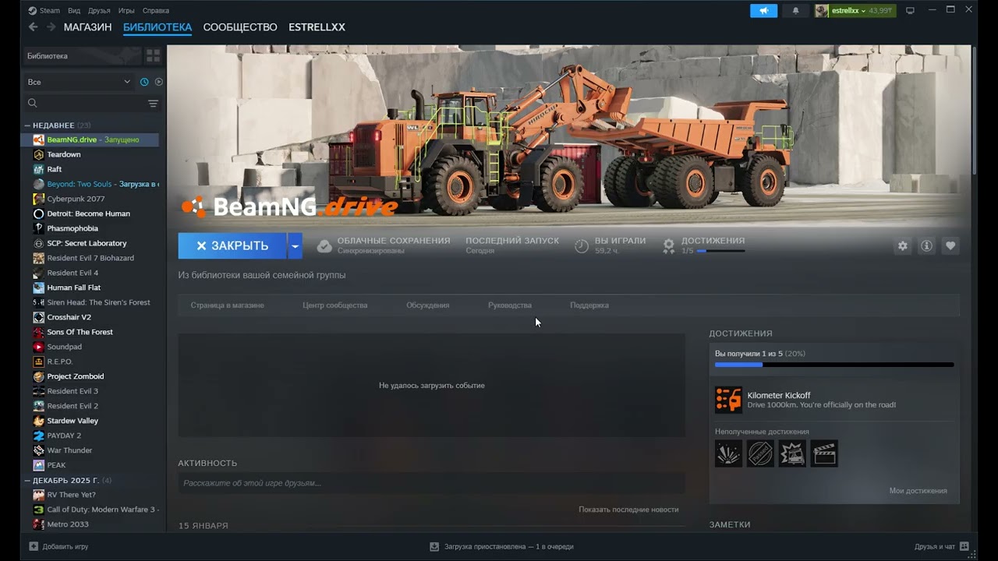The width and height of the screenshot is (998, 561).
Task: Click the Библиотека home button in sidebar
Action: (81, 56)
